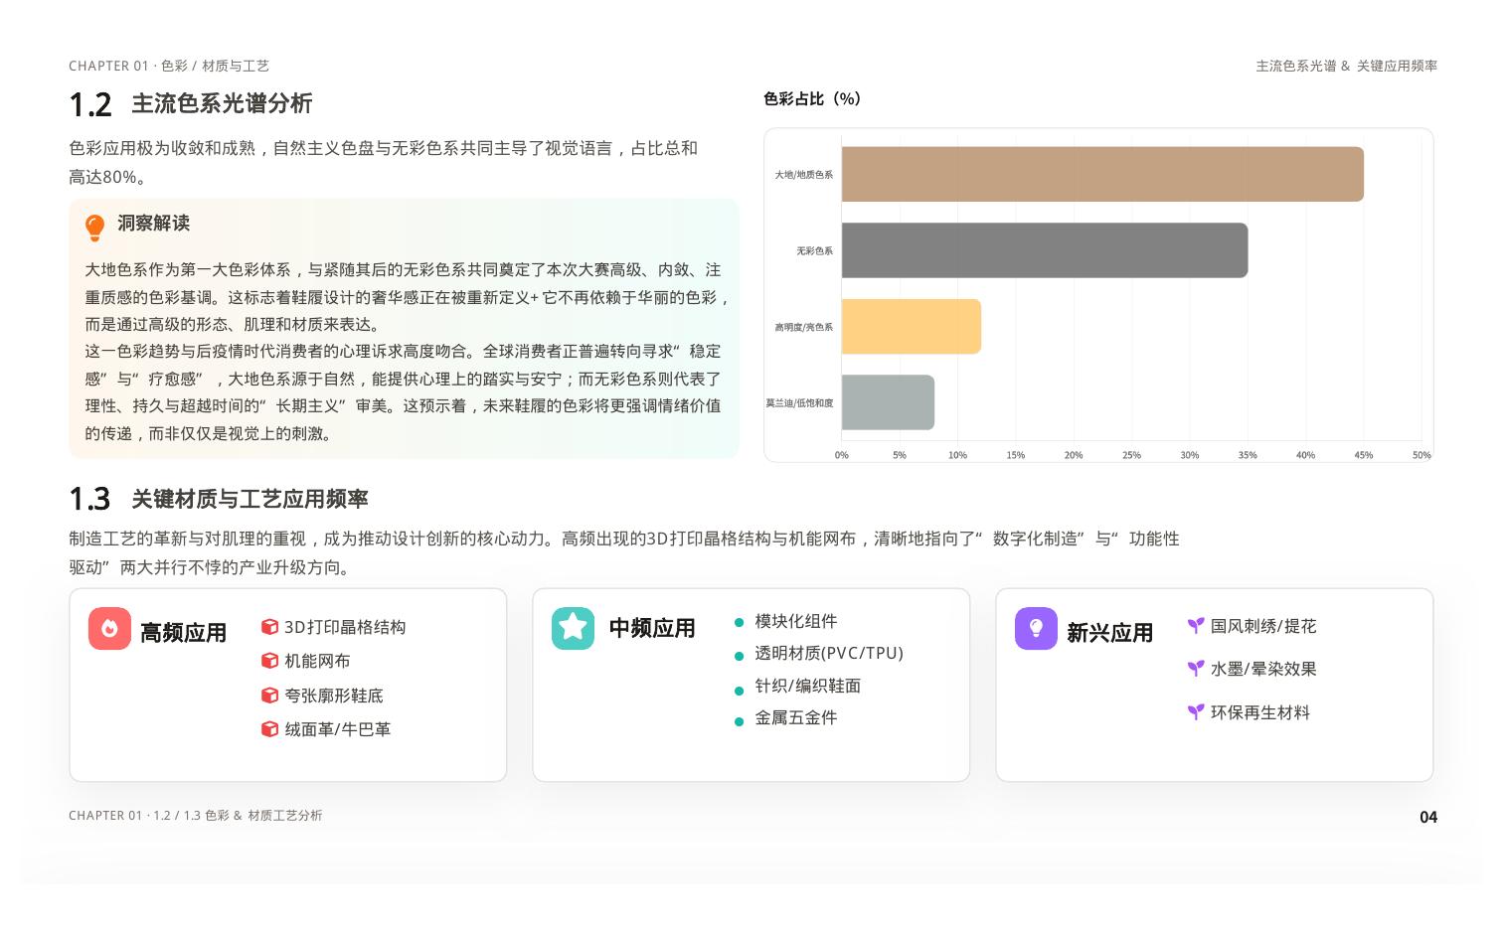Click the cube icon next to 绒面革/牛巴革
This screenshot has height=930, width=1503.
click(x=269, y=729)
